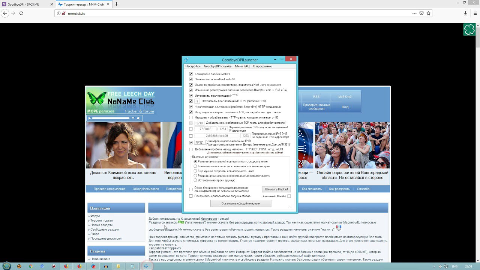Click the browser address bar URL
This screenshot has height=270, width=480.
(76, 13)
